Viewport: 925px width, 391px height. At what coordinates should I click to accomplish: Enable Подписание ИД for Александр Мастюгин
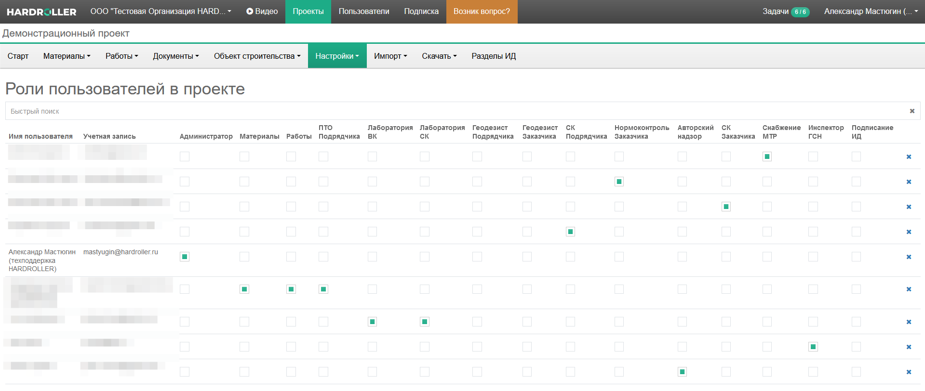coord(857,257)
